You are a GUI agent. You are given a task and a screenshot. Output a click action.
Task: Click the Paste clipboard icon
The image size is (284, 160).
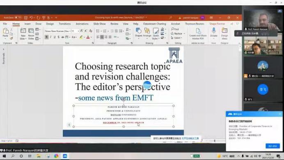click(x=5, y=31)
